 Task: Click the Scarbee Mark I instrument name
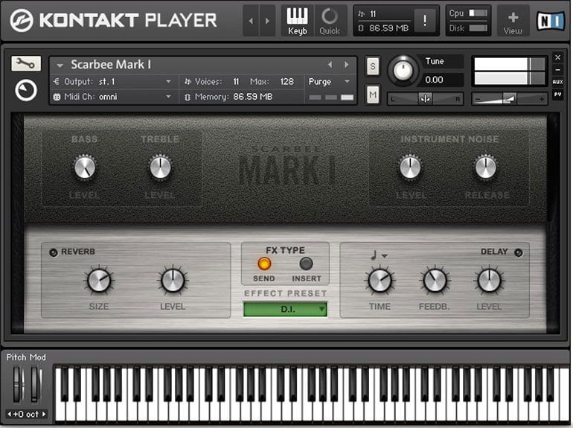click(x=111, y=65)
